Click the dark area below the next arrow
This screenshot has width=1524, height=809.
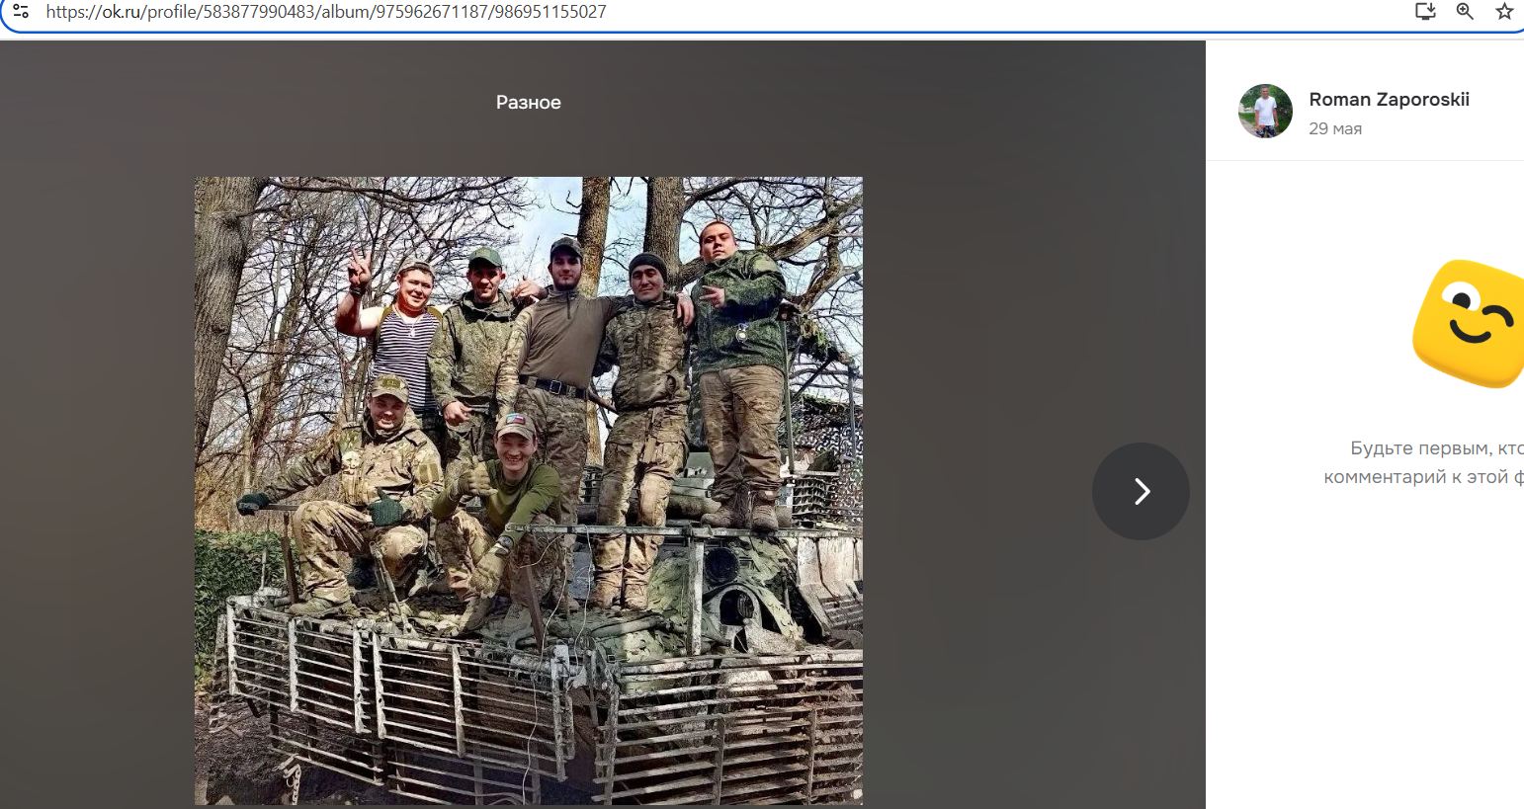click(x=1141, y=672)
